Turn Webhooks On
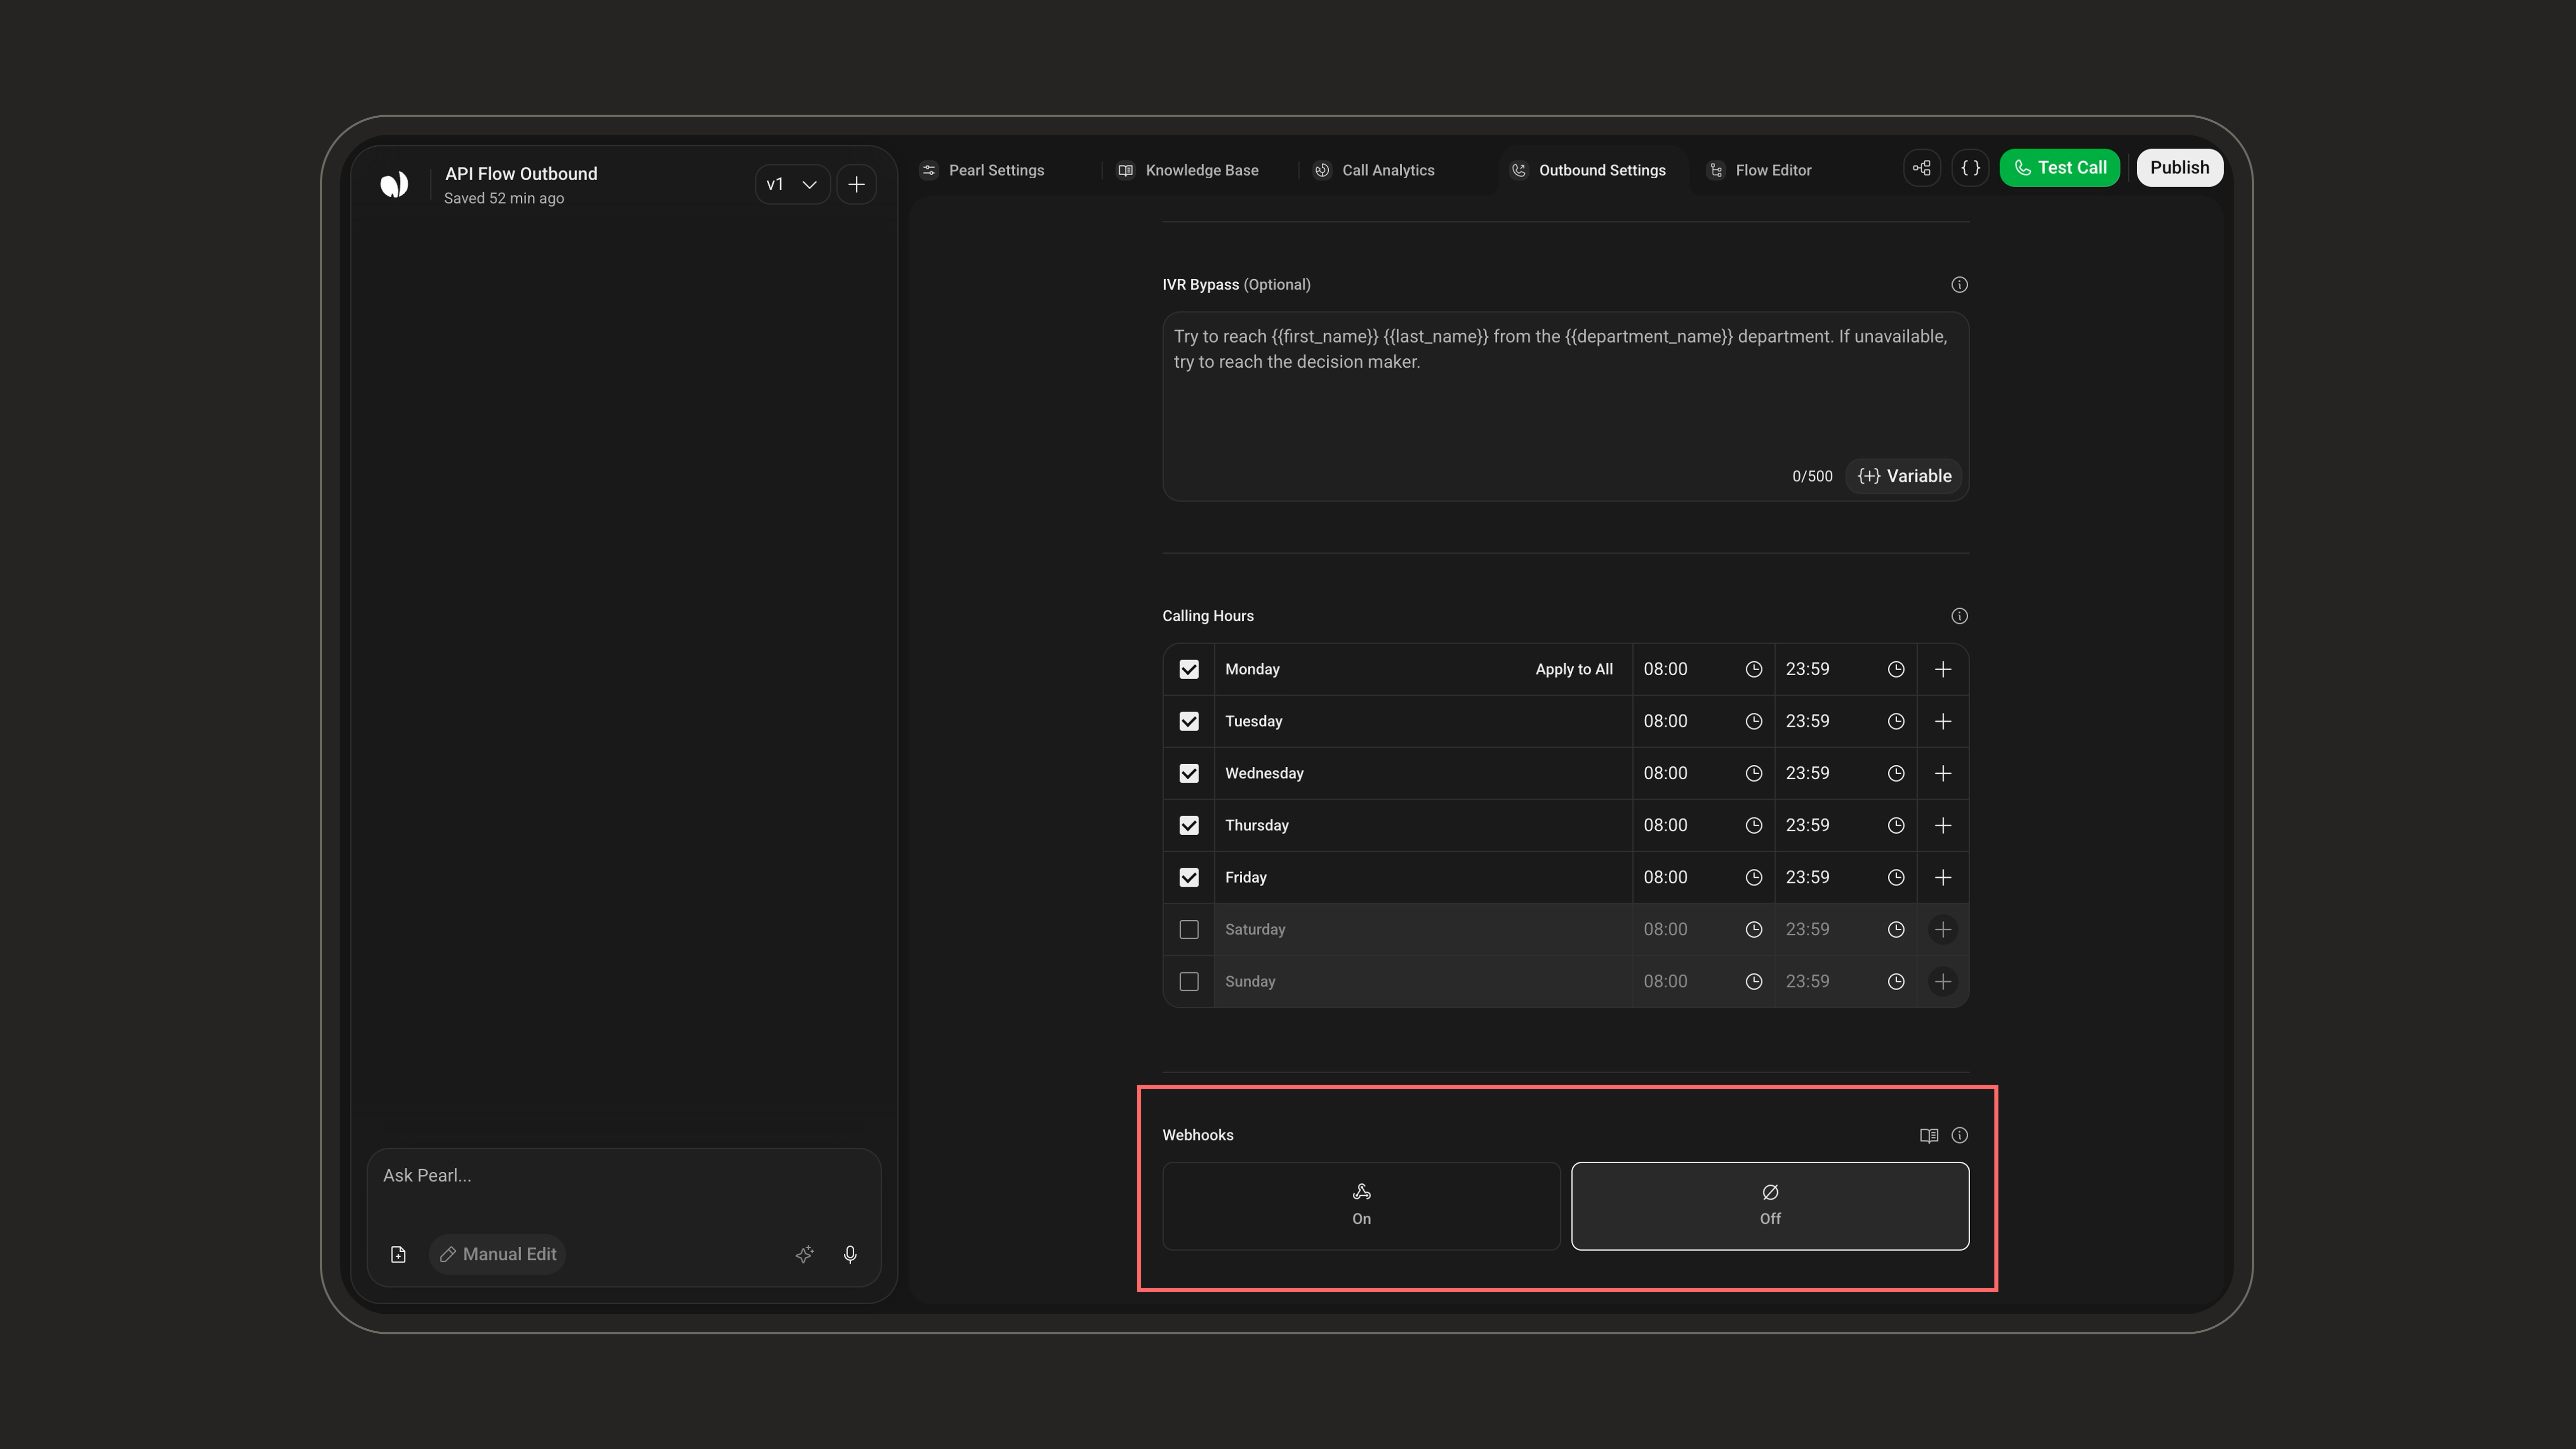Viewport: 2576px width, 1449px height. pos(1361,1206)
